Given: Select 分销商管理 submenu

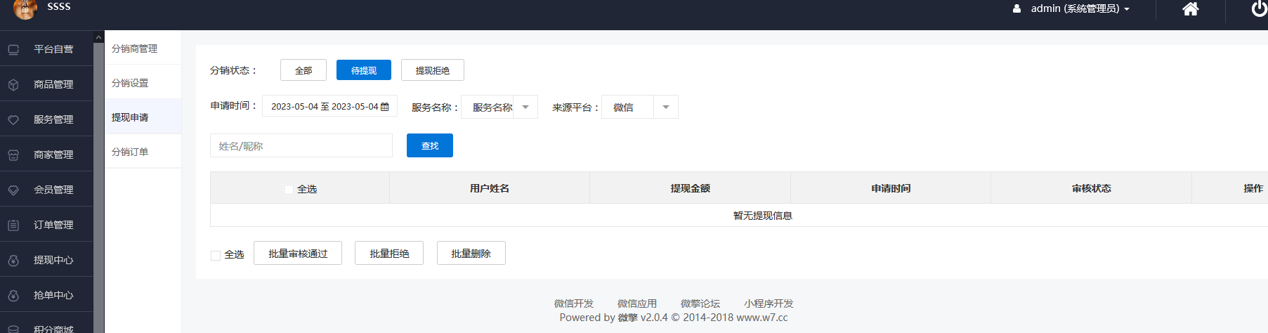Looking at the screenshot, I should point(143,48).
